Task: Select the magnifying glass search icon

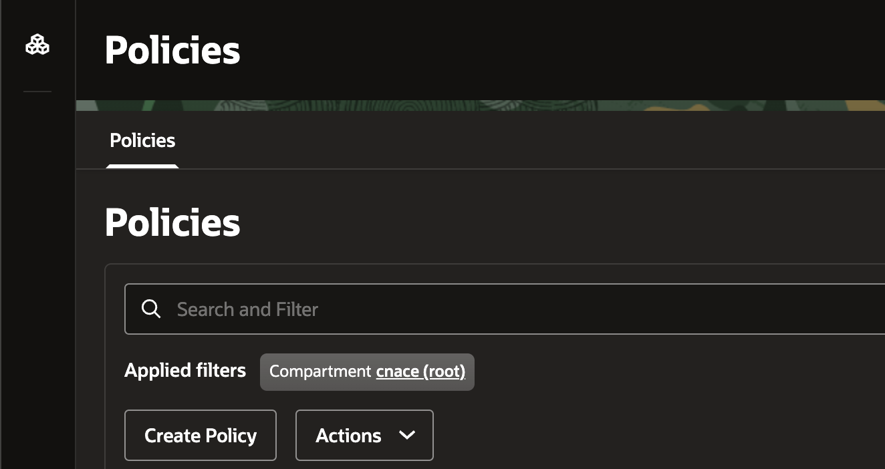Action: pos(151,309)
